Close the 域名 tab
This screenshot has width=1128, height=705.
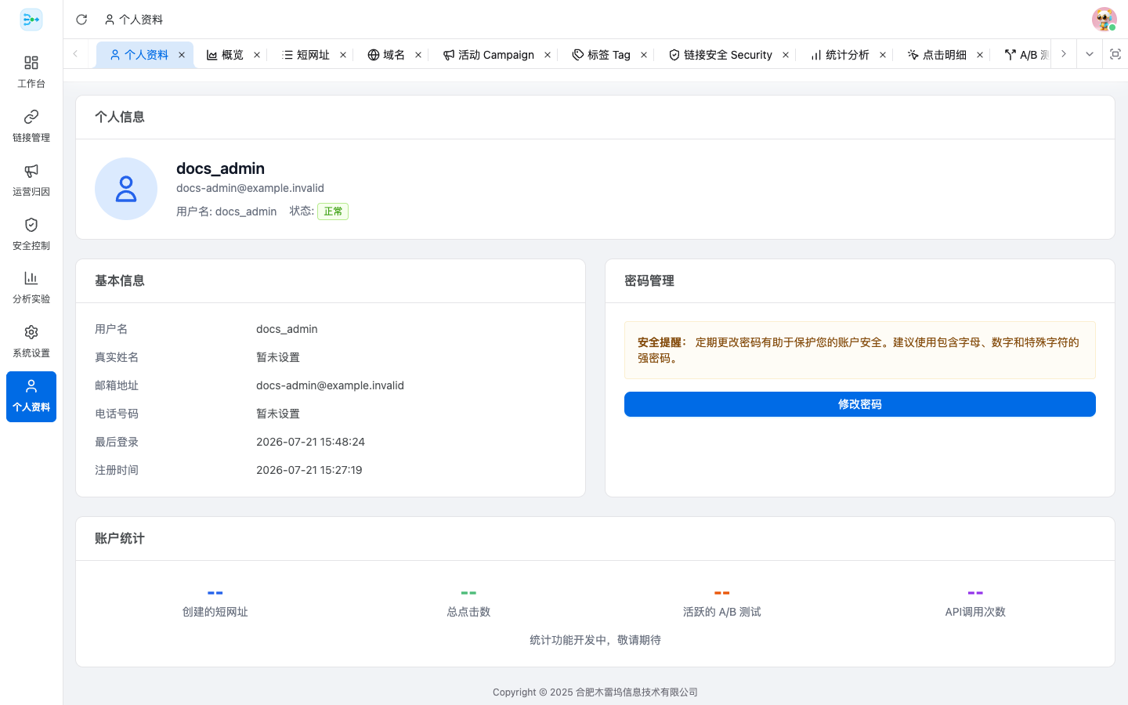click(x=418, y=55)
